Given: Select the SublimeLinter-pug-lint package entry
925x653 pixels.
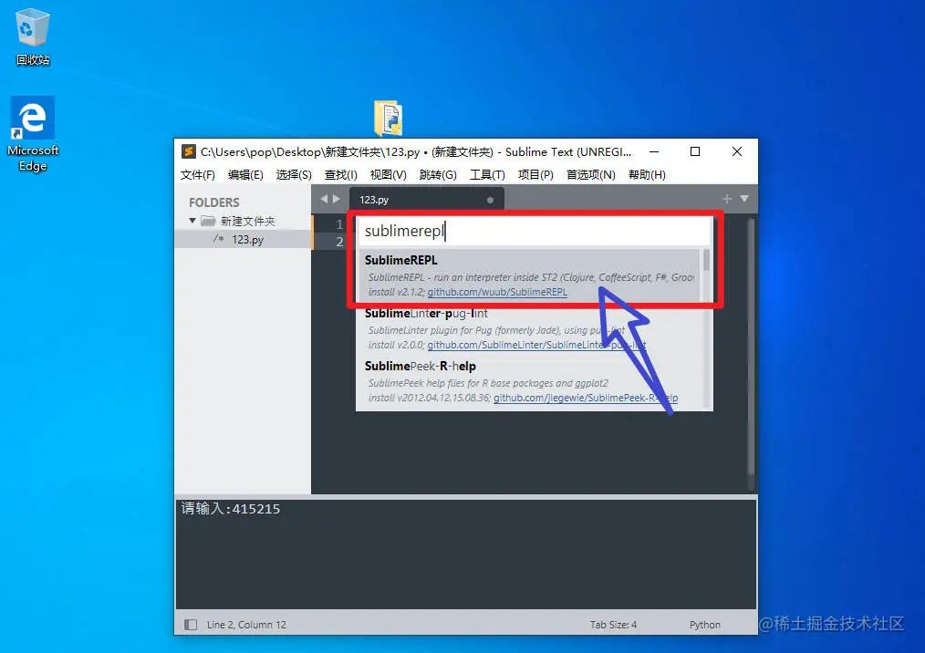Looking at the screenshot, I should tap(529, 328).
